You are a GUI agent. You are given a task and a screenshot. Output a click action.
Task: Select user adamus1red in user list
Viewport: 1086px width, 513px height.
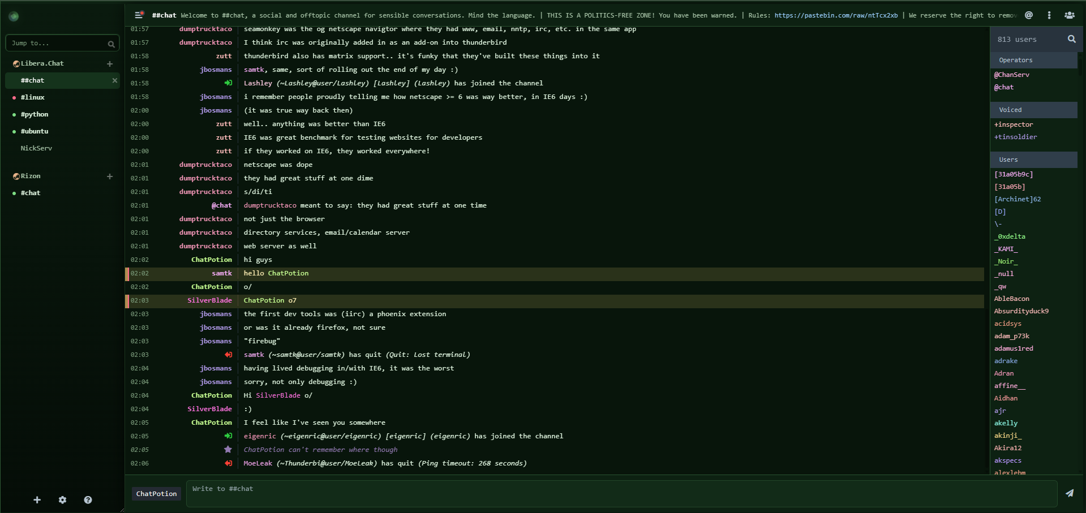tap(1014, 348)
